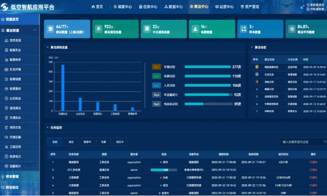Screen dimensions: 327x196
Task: Click the 通用算法 sidebar icon
Action: click(7, 108)
